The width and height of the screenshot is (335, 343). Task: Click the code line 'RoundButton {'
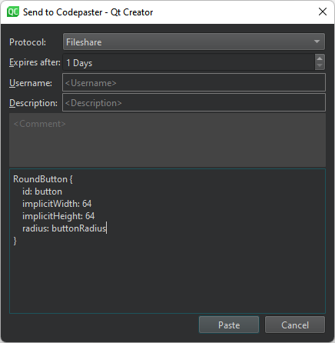coord(43,179)
